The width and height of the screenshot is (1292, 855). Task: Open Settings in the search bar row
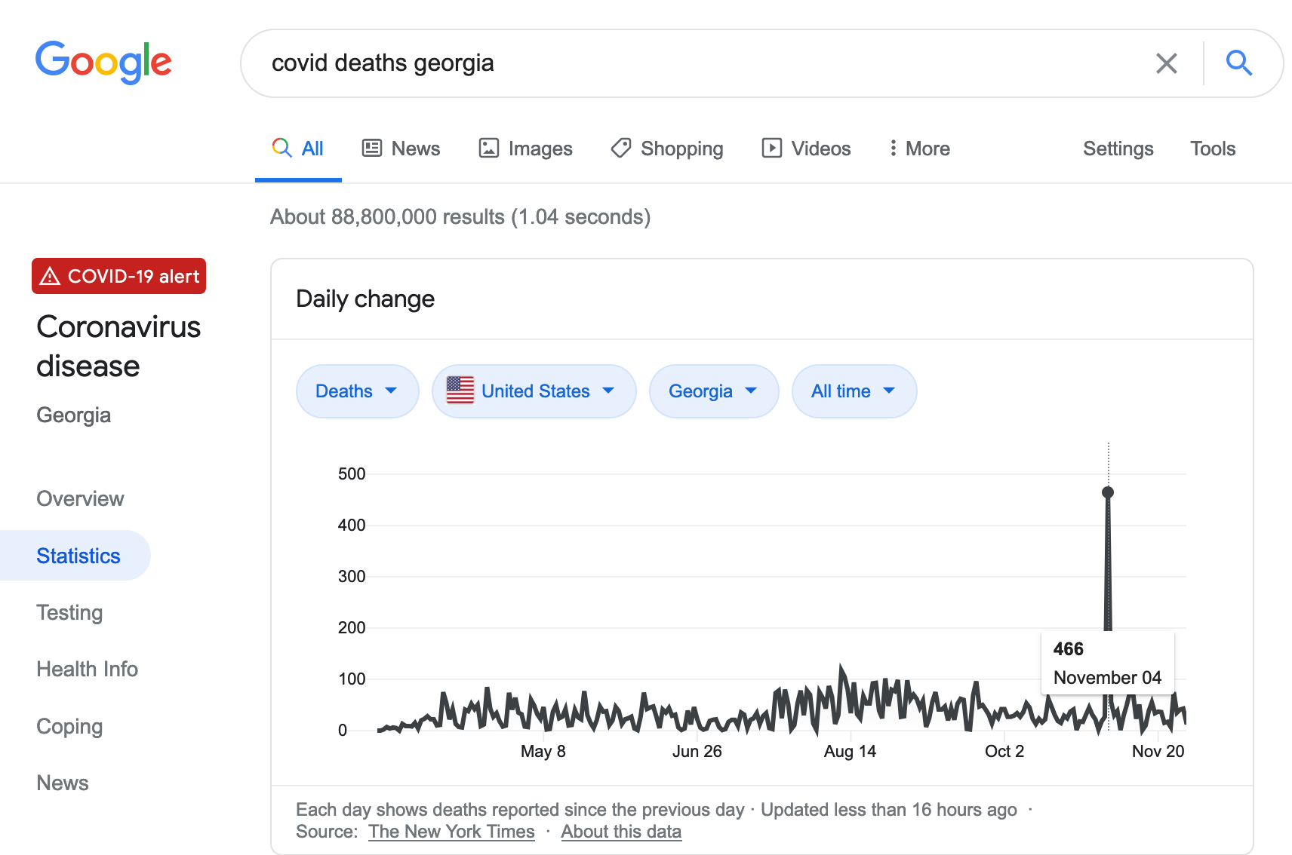click(x=1118, y=149)
